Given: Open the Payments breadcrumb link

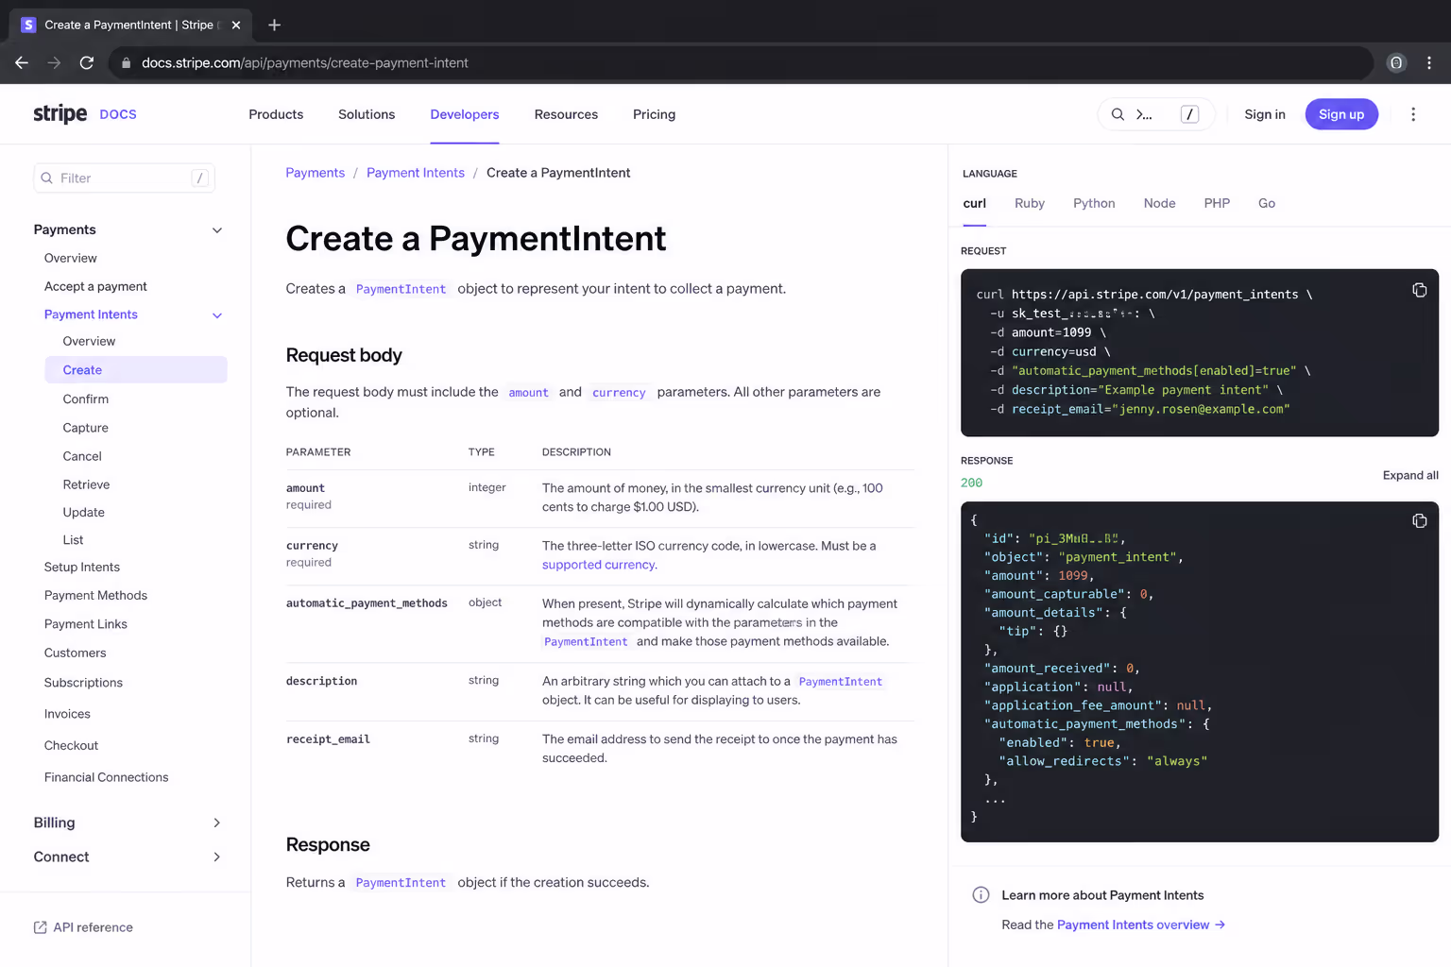Looking at the screenshot, I should (x=316, y=173).
